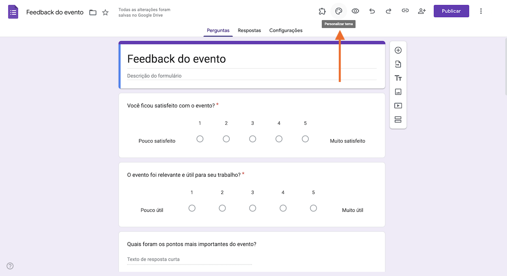Screen dimensions: 507x276
Task: Click the redo arrow icon
Action: coord(389,11)
